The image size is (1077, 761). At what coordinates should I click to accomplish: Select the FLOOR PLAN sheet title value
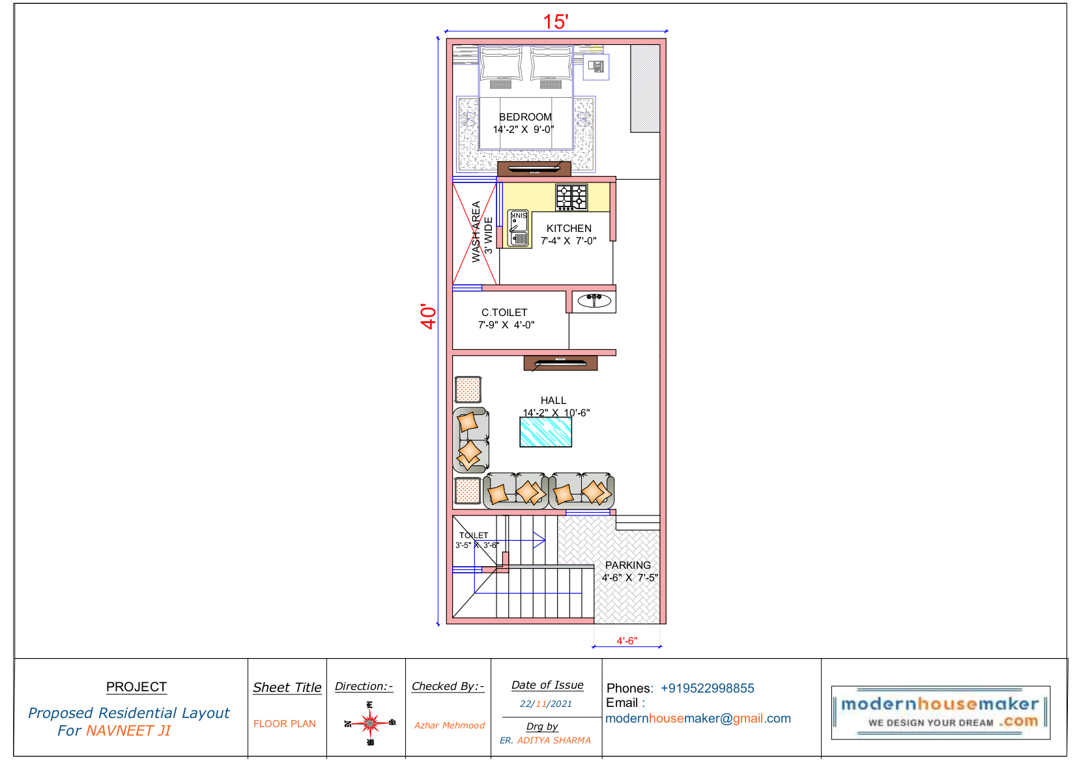(x=285, y=724)
